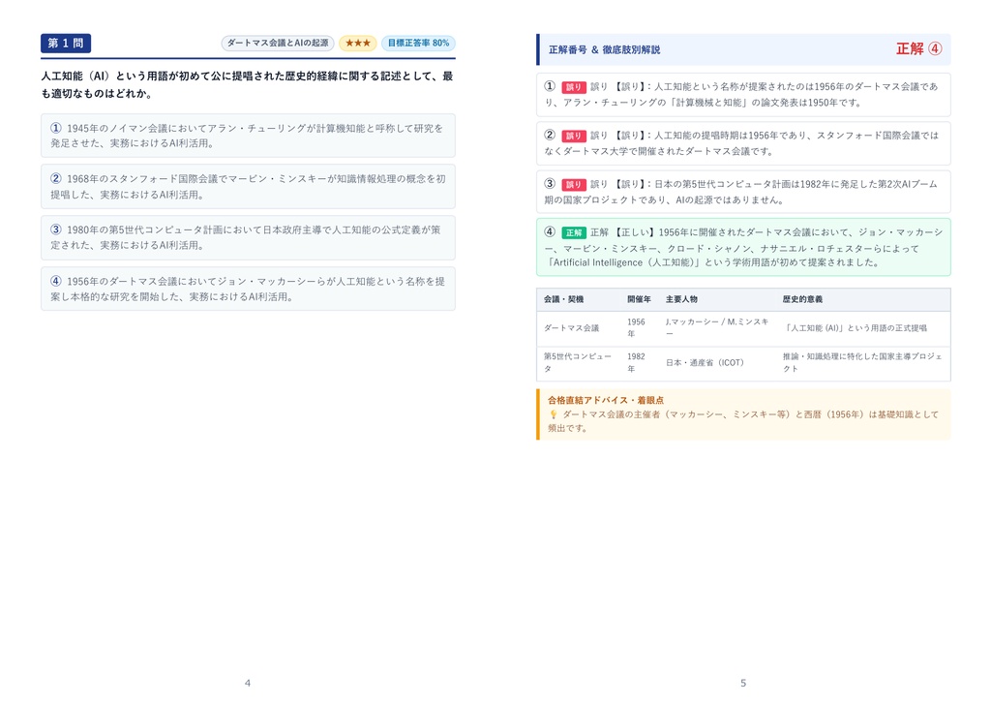Click the three-star difficulty badge
Image resolution: width=991 pixels, height=704 pixels.
click(358, 43)
